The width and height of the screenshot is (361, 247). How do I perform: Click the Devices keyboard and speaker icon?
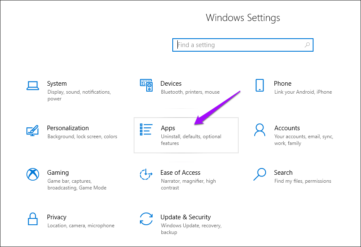(146, 85)
